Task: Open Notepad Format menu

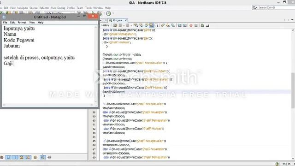Action: point(22,23)
